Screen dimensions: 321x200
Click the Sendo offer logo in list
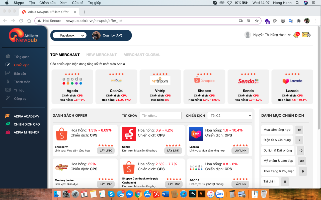pyautogui.click(x=129, y=134)
